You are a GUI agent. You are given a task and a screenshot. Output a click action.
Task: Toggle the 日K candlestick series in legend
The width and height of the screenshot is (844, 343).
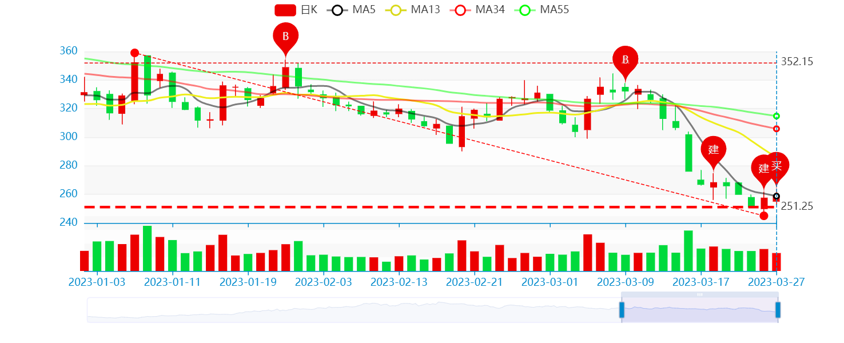click(x=296, y=10)
